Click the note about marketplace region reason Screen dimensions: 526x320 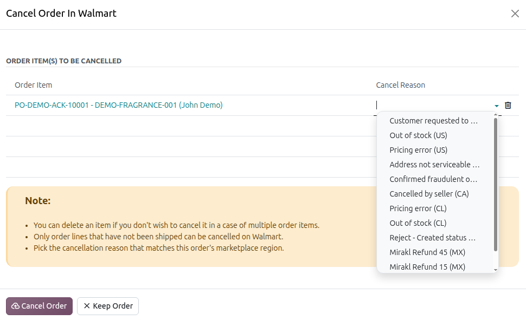pyautogui.click(x=159, y=248)
